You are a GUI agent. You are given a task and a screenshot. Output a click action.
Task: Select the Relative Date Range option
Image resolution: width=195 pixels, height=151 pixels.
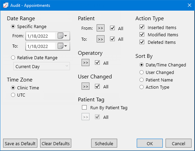click(x=13, y=58)
